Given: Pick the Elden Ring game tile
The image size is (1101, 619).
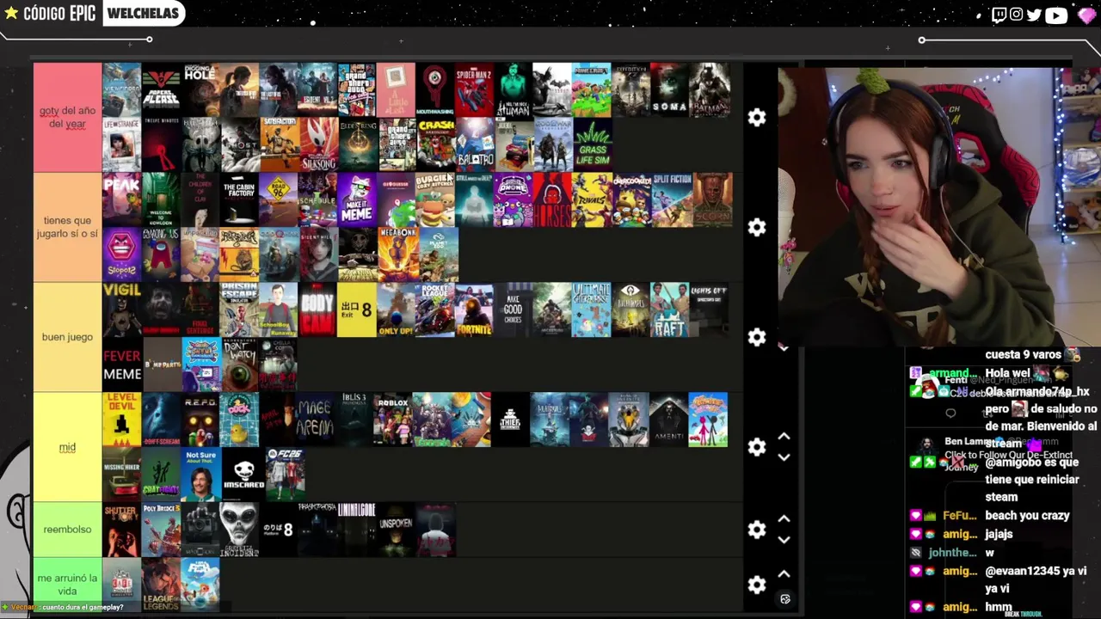Looking at the screenshot, I should (358, 144).
